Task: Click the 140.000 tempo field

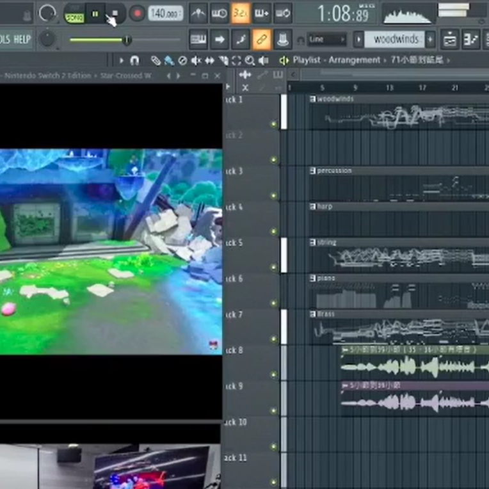Action: [x=165, y=13]
